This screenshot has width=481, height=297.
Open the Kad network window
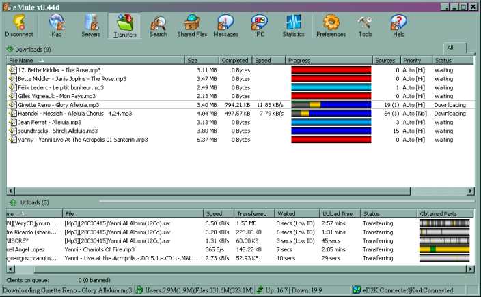click(56, 26)
